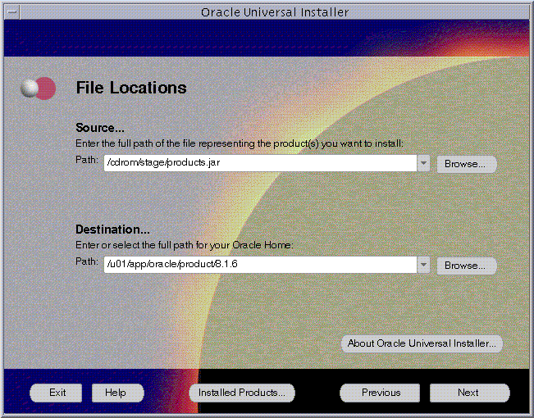Click the 'Enter or select the full path' instruction text

point(185,245)
